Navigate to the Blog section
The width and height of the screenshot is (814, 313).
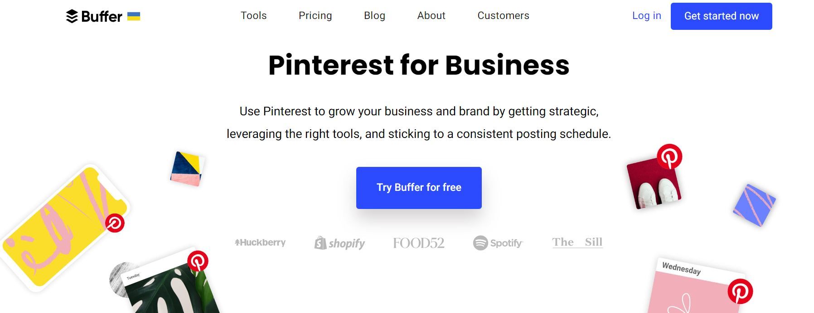pos(374,15)
